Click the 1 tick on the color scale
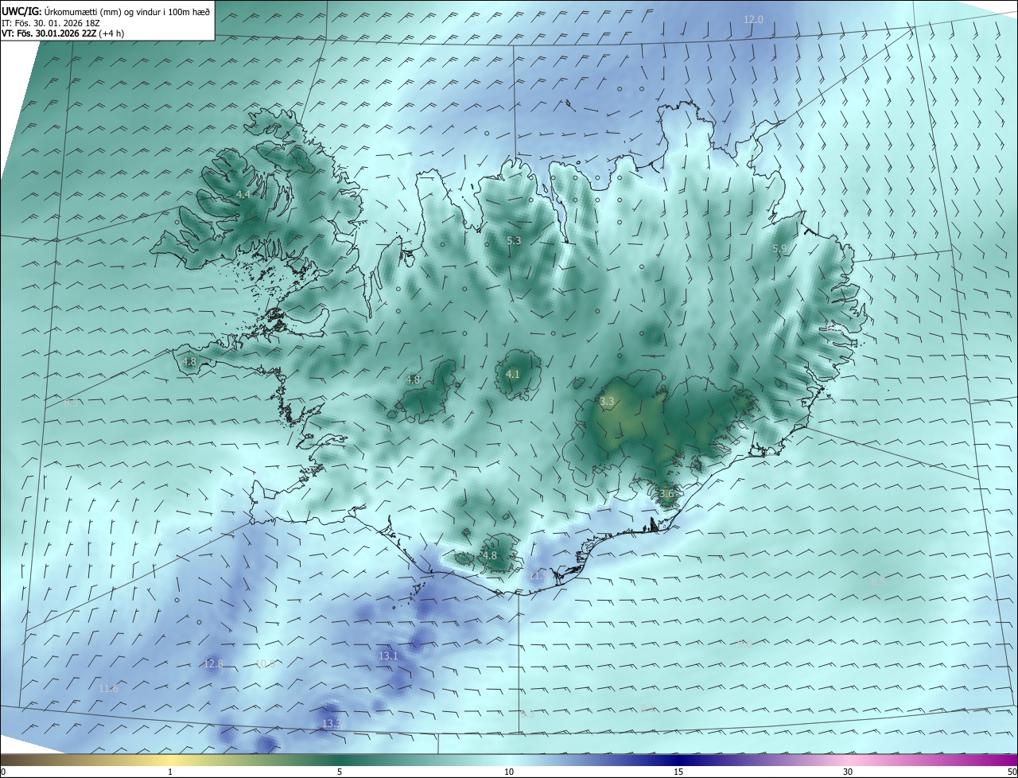The width and height of the screenshot is (1018, 778). 170,772
